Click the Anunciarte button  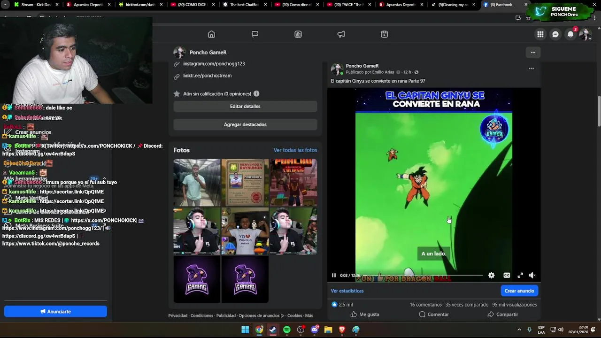pyautogui.click(x=55, y=312)
